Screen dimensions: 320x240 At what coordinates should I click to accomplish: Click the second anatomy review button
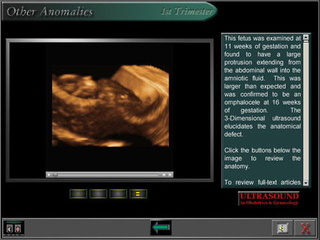coord(98,194)
